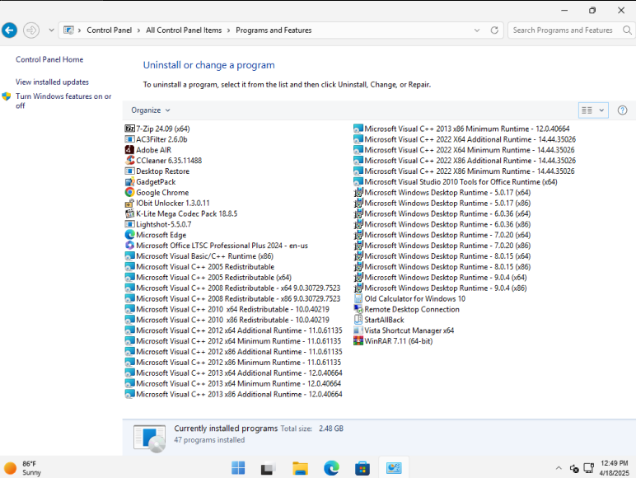This screenshot has height=478, width=636.
Task: Expand the view options dropdown arrow
Action: point(601,110)
